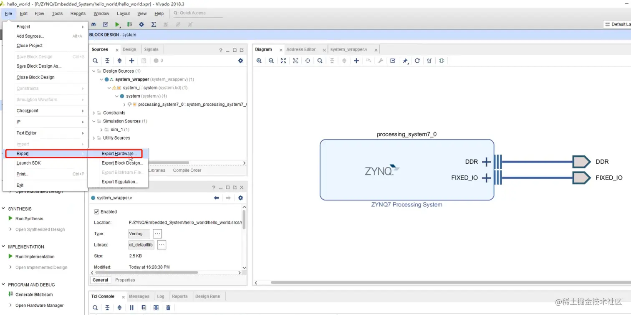
Task: Expand the sim_1 folder
Action: [101, 130]
